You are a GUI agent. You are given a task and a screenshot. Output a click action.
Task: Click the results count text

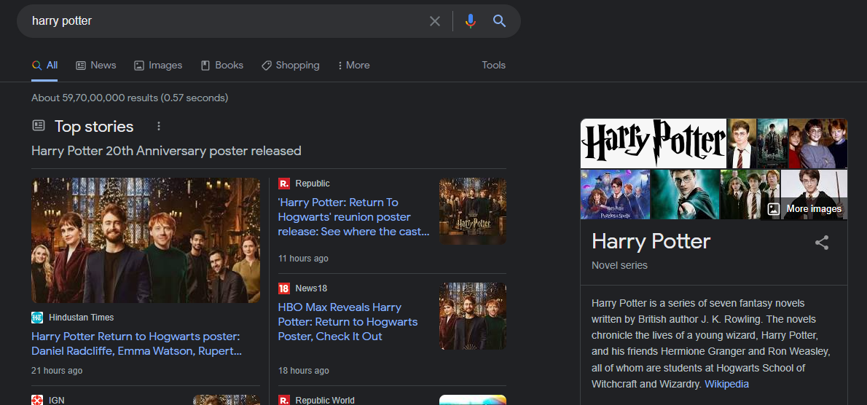(x=130, y=98)
